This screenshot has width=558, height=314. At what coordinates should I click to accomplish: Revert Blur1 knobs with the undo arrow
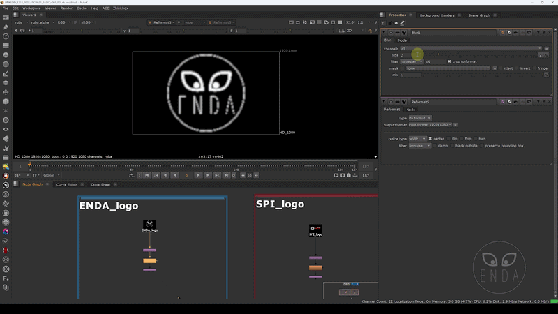[515, 33]
